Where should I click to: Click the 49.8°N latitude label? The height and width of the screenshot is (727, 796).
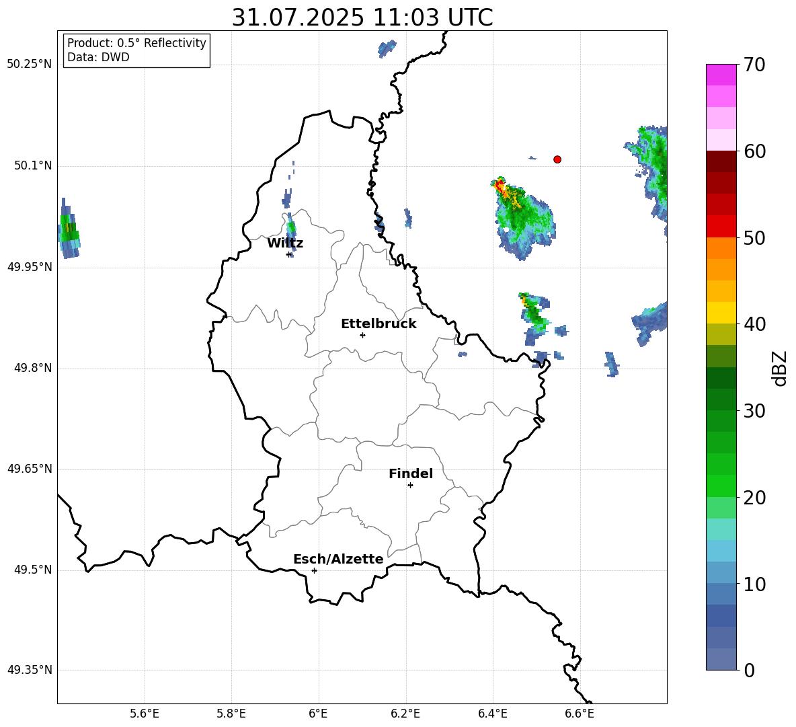pyautogui.click(x=33, y=368)
